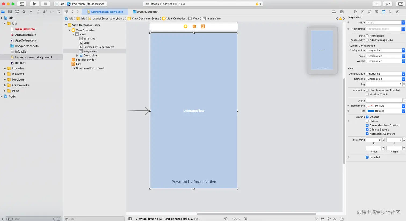Screen dimensions: 406x221
Task: Open the Connections inspector
Action: [x=398, y=12]
